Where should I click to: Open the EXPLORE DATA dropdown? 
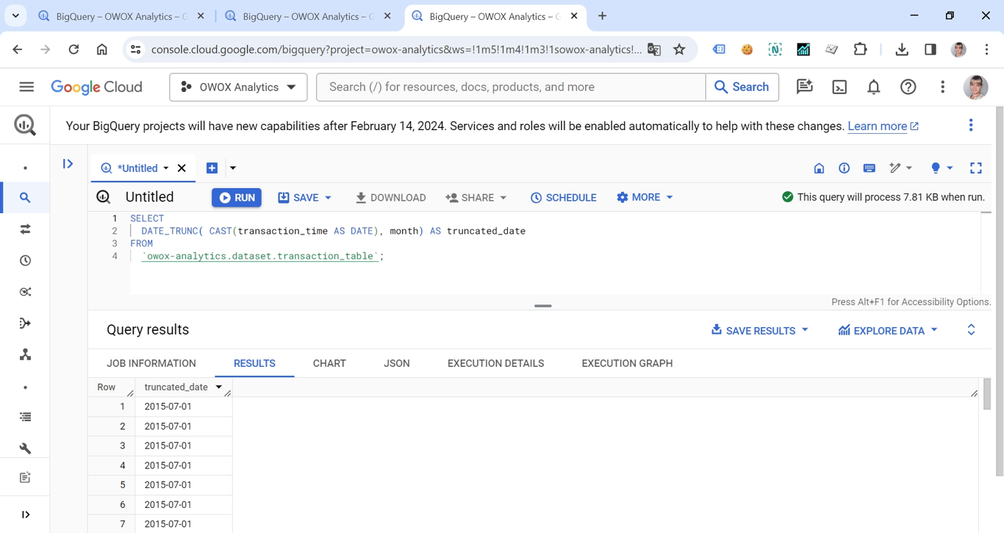888,331
